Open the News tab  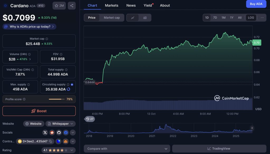(x=131, y=6)
